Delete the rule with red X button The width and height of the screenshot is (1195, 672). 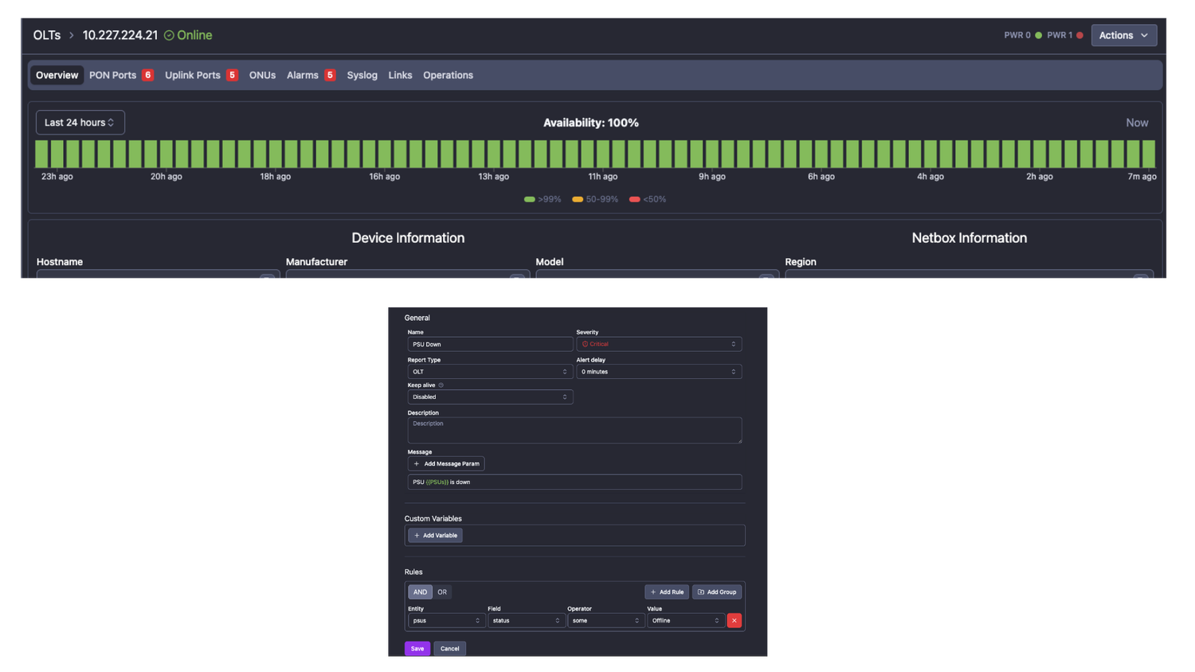[734, 620]
